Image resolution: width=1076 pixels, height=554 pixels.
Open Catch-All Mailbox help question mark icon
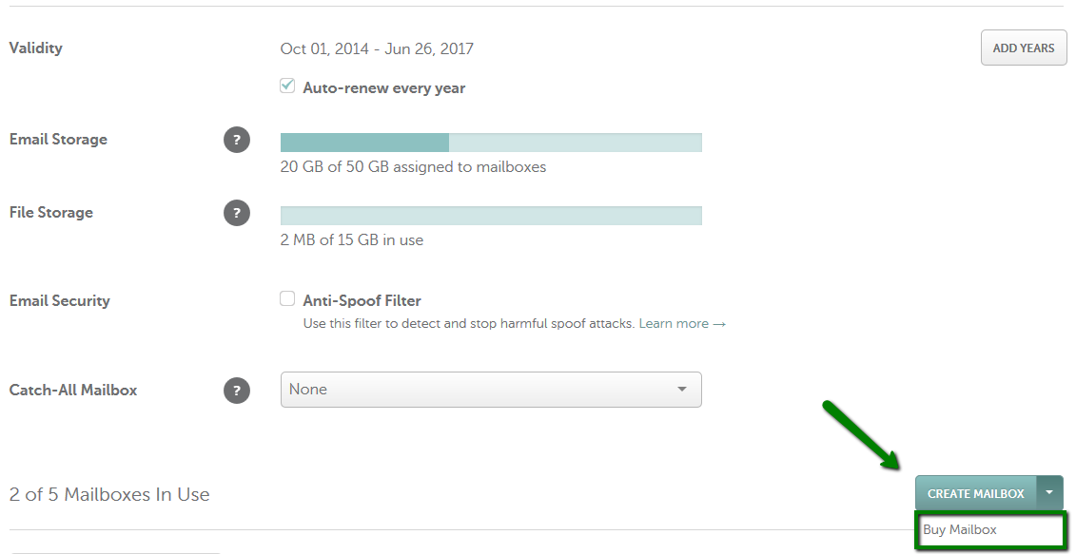click(x=237, y=391)
